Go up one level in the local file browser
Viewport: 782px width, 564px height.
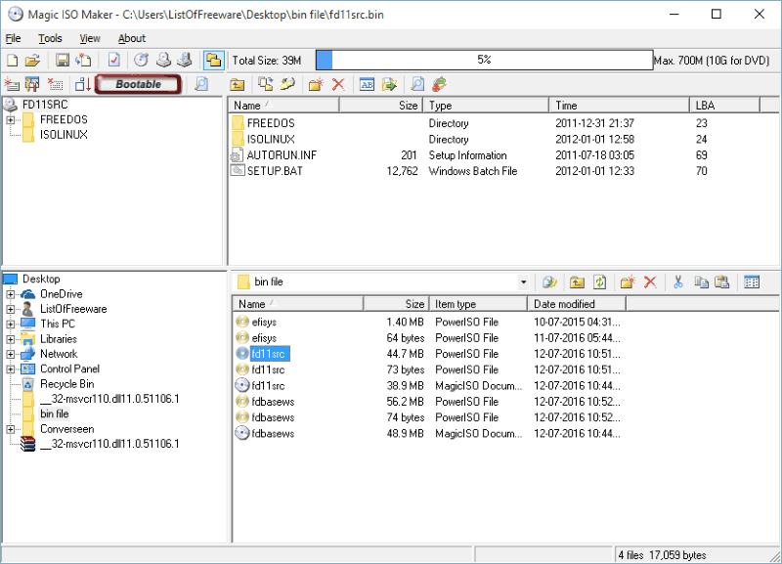click(x=577, y=282)
